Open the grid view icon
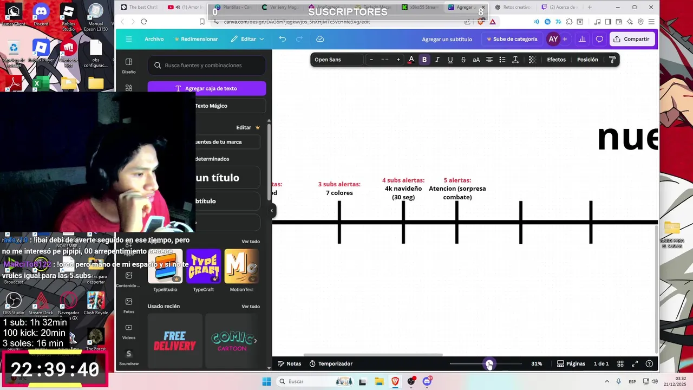Image resolution: width=693 pixels, height=390 pixels. [620, 363]
